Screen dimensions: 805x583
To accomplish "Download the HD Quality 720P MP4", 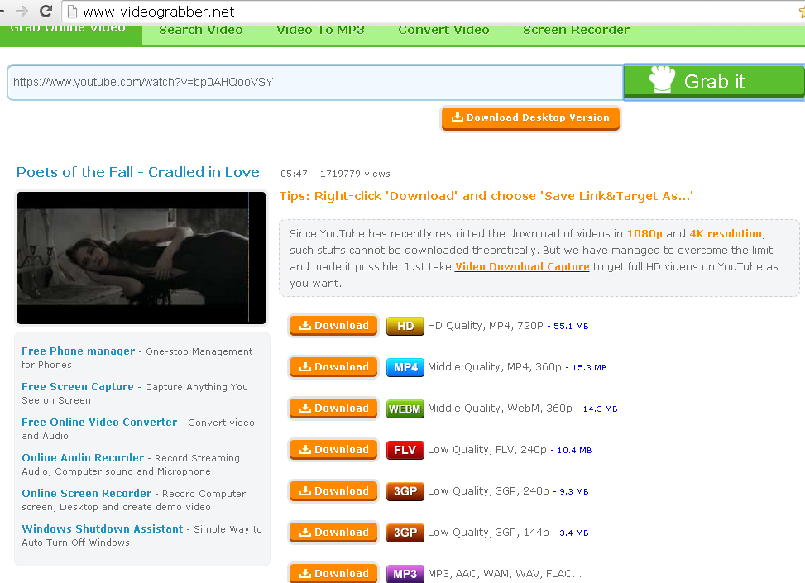I will pos(333,326).
